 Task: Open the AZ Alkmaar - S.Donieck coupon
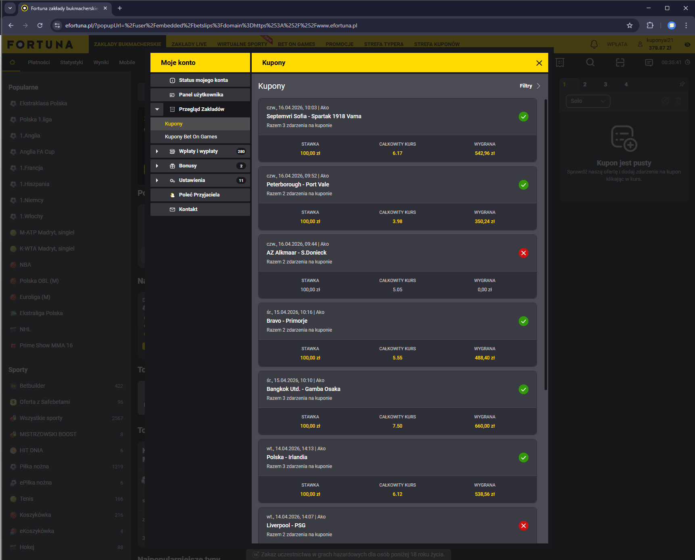[x=397, y=267]
